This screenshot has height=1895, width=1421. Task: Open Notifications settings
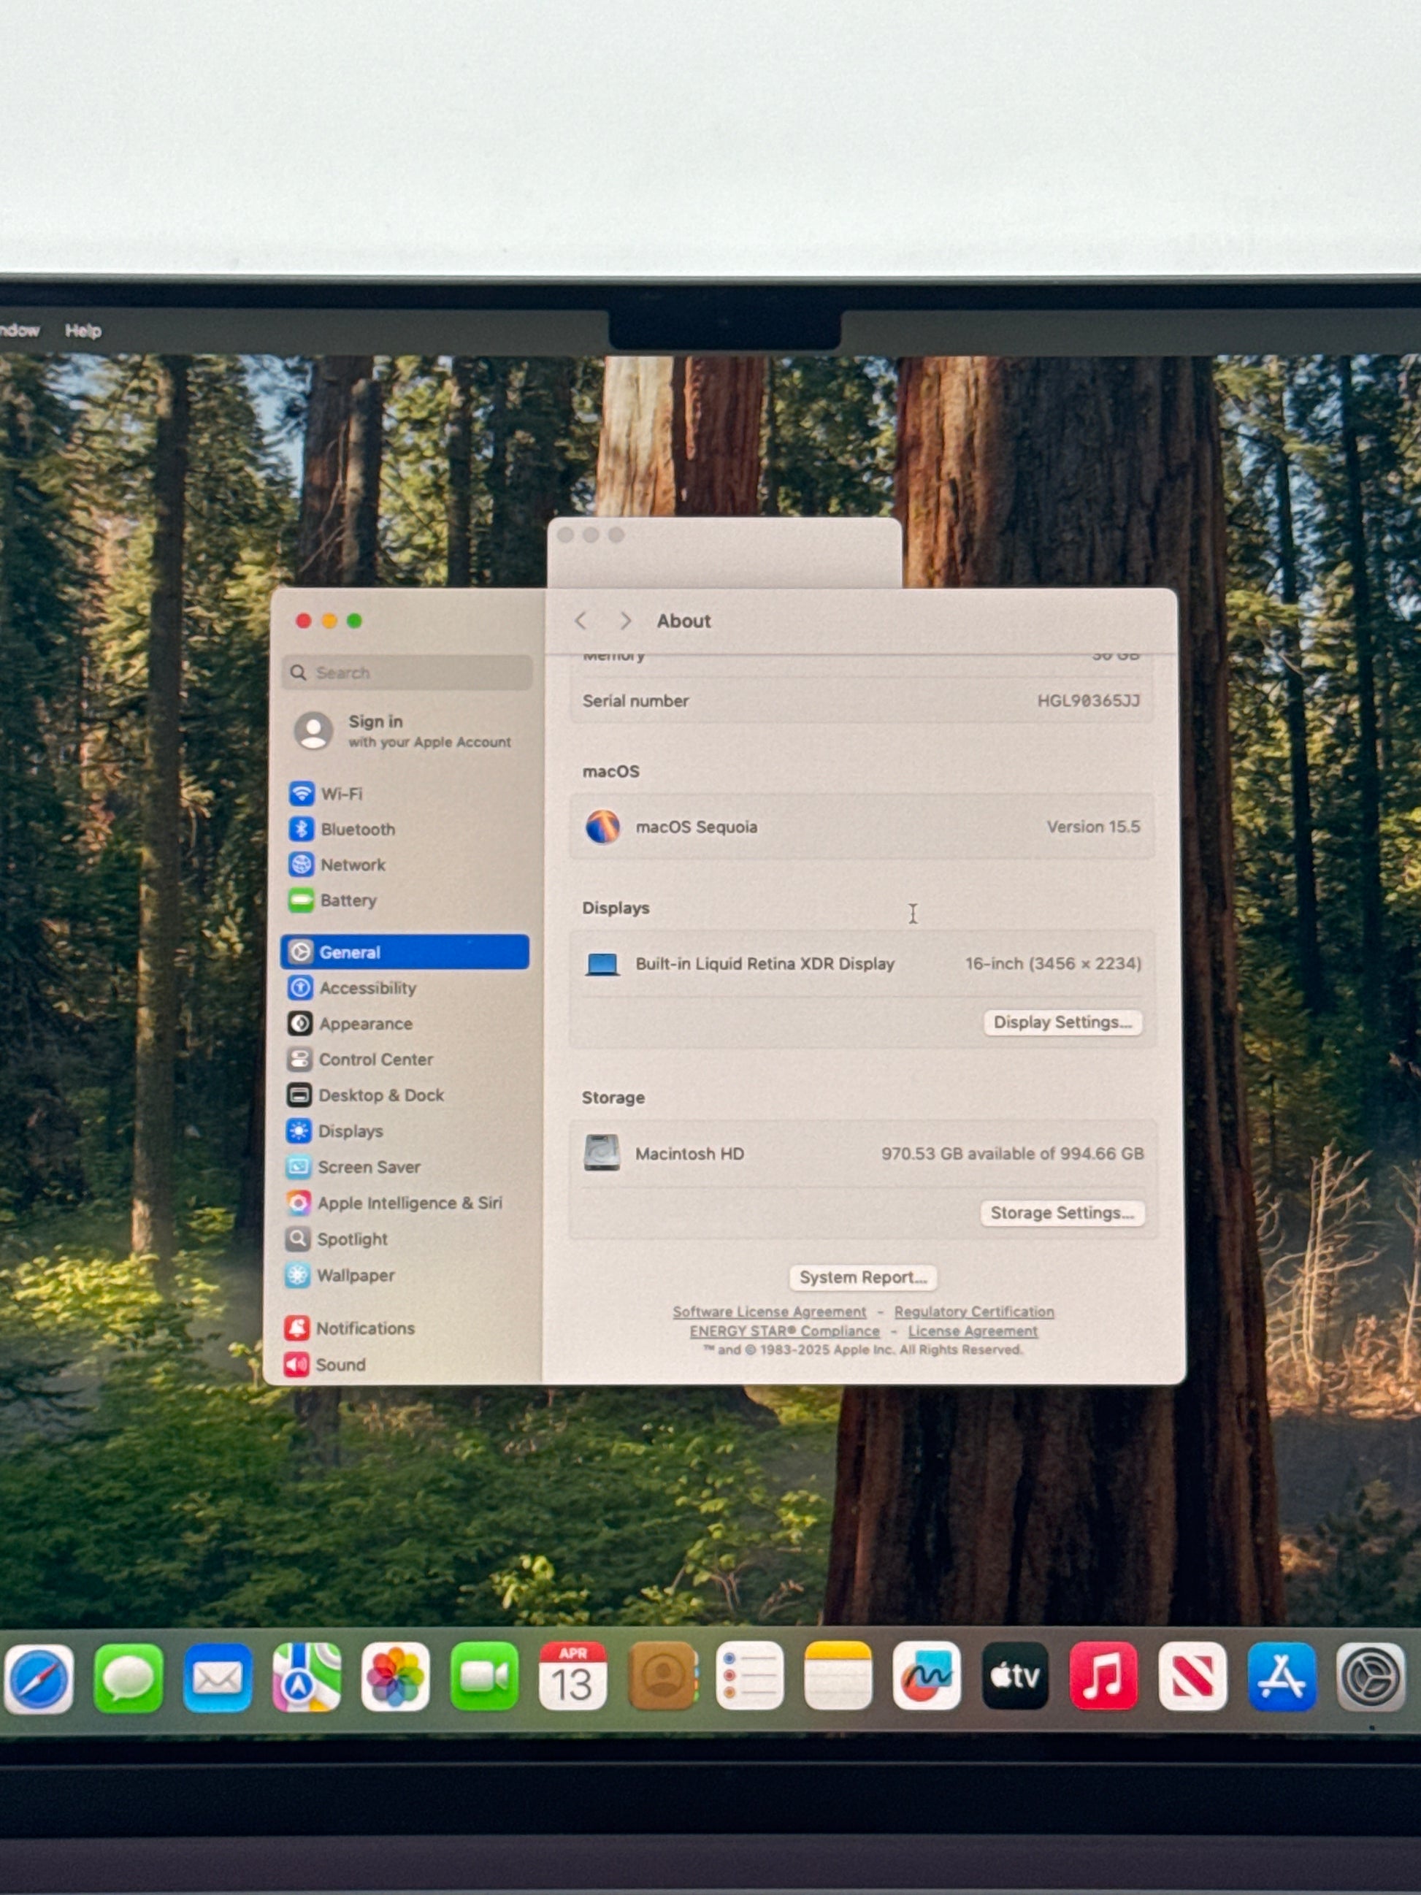(x=364, y=1328)
